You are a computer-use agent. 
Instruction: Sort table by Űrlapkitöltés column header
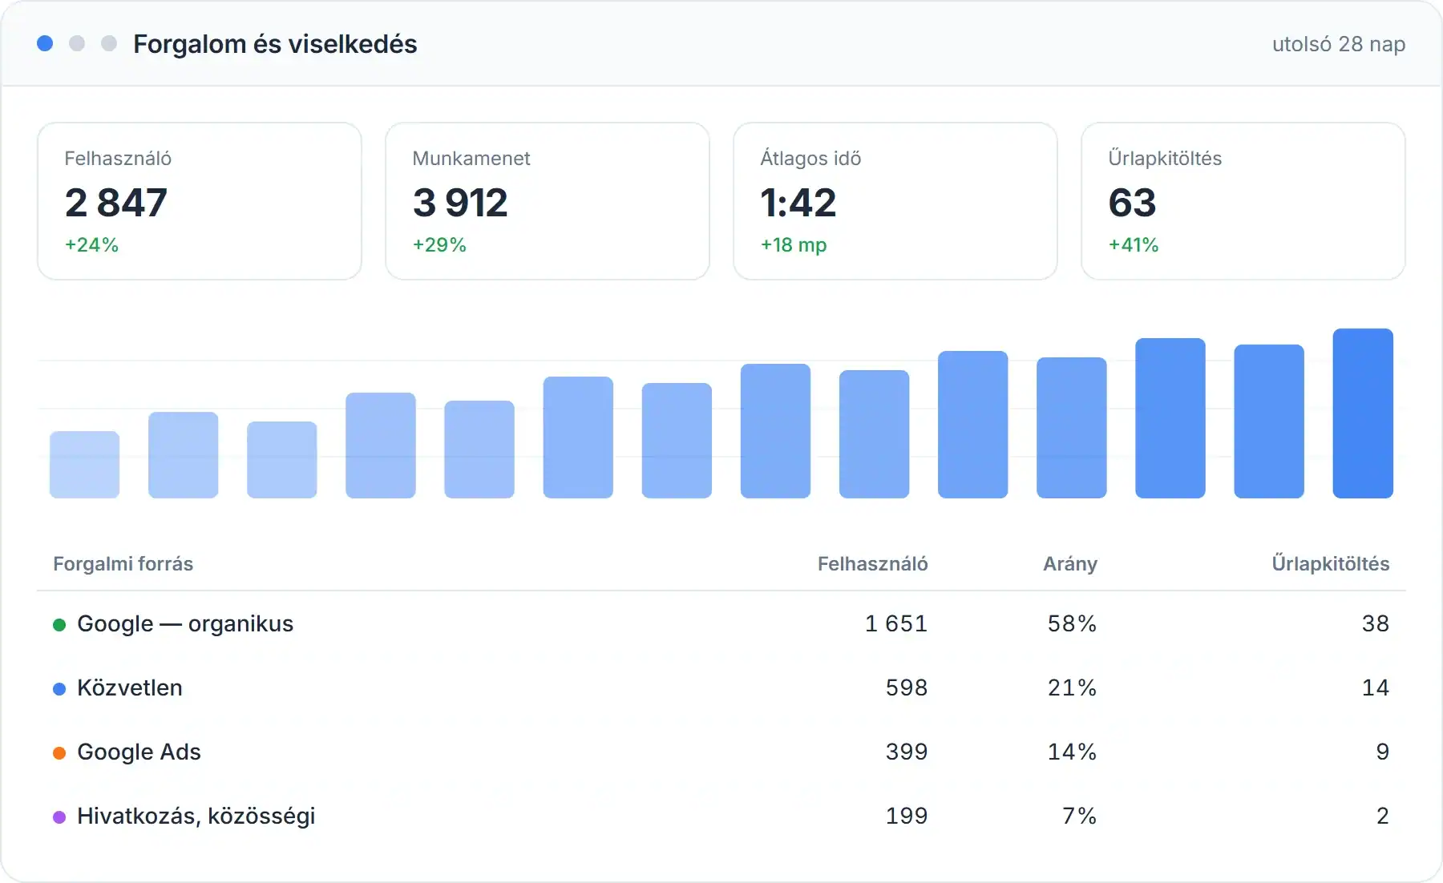pyautogui.click(x=1331, y=564)
